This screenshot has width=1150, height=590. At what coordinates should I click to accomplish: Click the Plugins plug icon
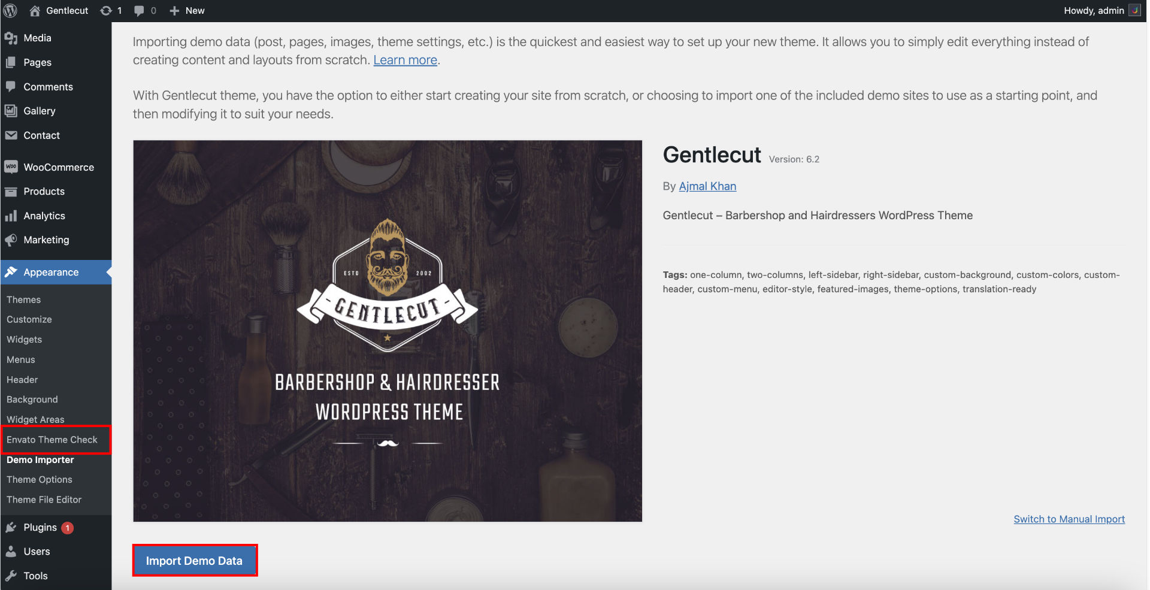[11, 527]
